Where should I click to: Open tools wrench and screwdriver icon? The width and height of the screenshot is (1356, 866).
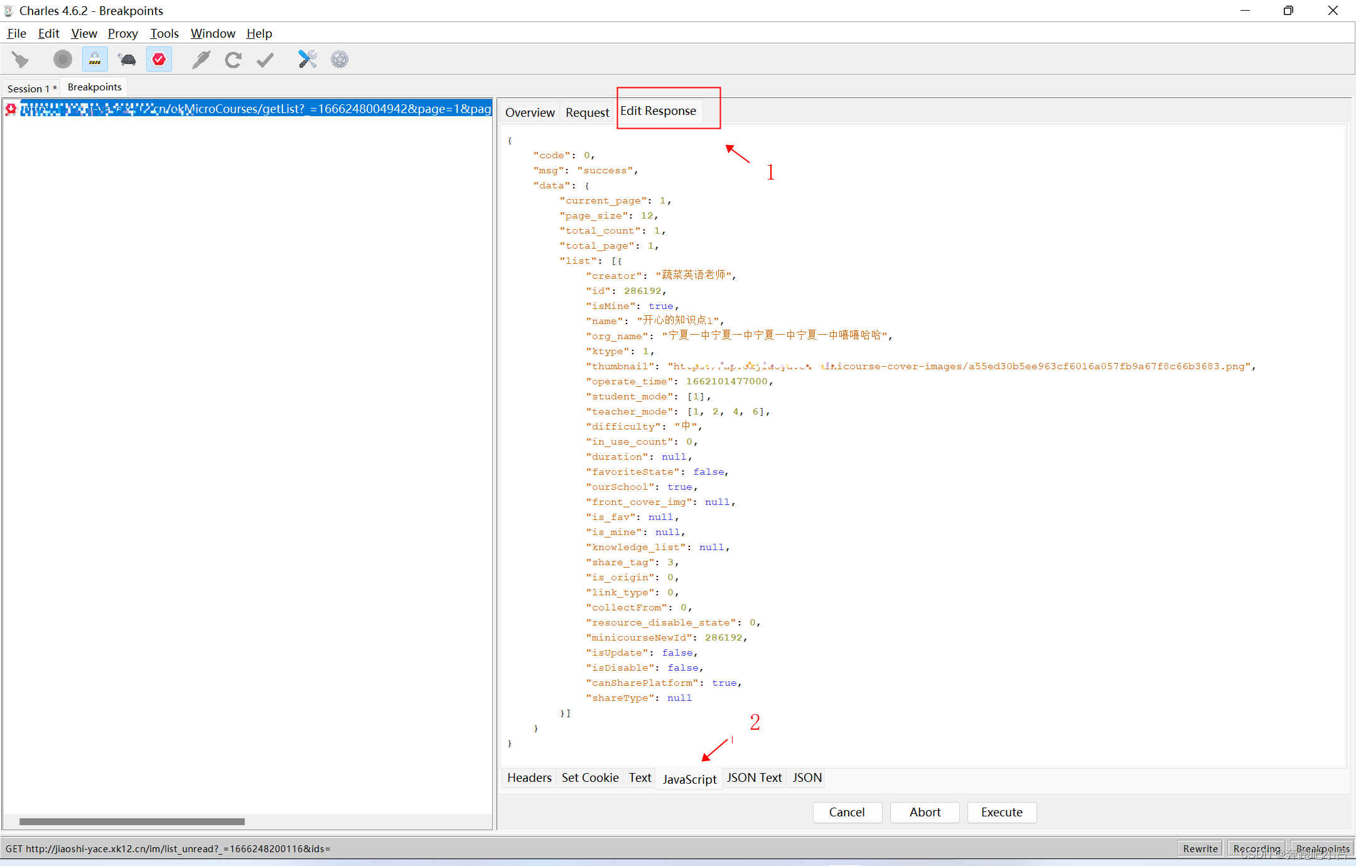pos(307,60)
